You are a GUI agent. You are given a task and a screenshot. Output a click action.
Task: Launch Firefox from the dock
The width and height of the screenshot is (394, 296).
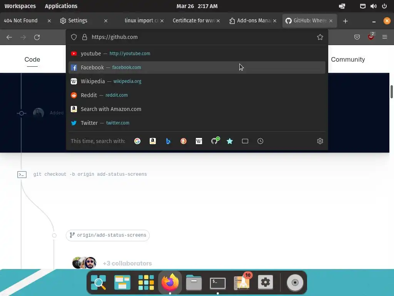pos(170,282)
